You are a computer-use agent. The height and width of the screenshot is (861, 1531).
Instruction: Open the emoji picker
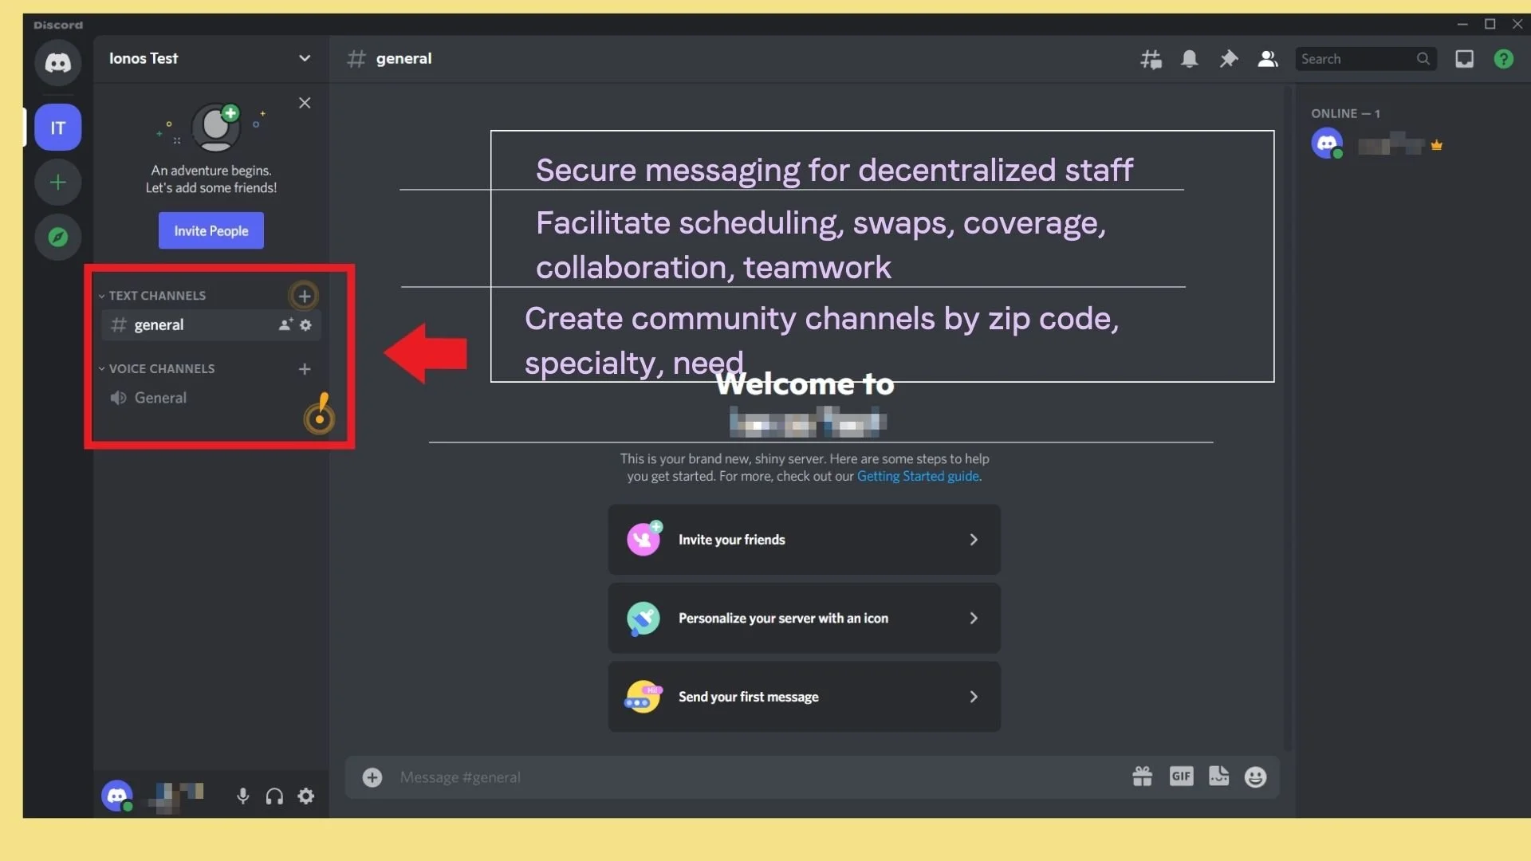(x=1255, y=776)
